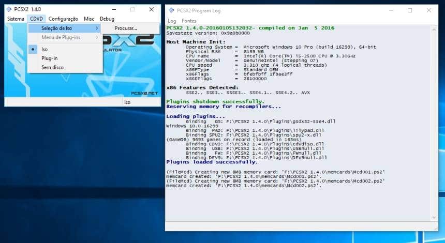Close the PCSX2 1.4.0 main window

click(x=152, y=9)
